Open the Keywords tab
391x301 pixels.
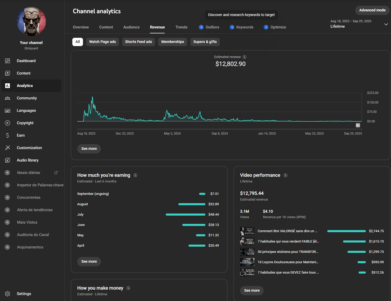(245, 27)
